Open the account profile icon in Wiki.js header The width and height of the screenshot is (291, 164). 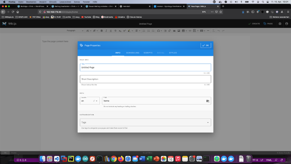coord(286,24)
